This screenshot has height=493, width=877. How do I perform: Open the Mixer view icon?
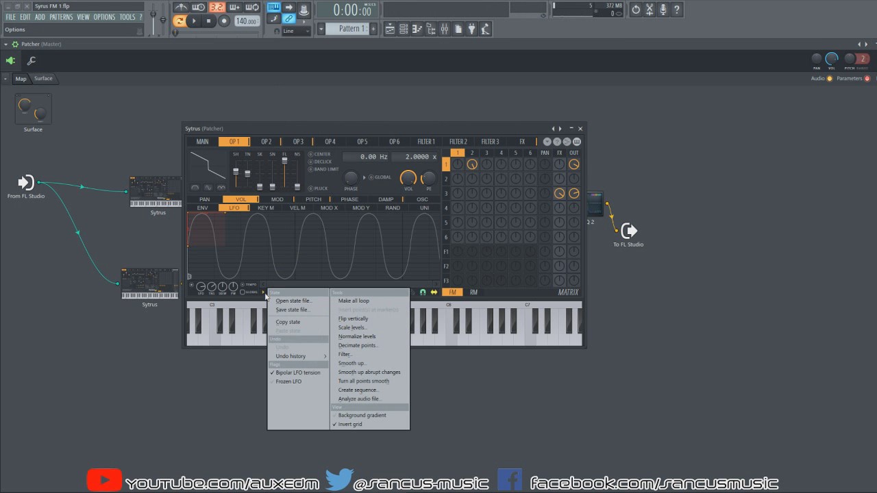coord(445,29)
